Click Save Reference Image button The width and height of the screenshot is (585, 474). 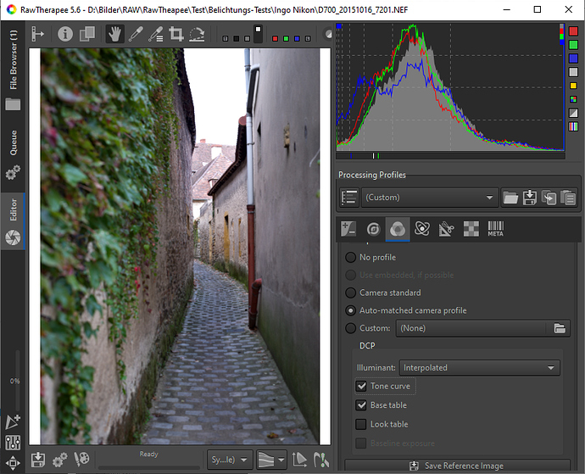(457, 466)
